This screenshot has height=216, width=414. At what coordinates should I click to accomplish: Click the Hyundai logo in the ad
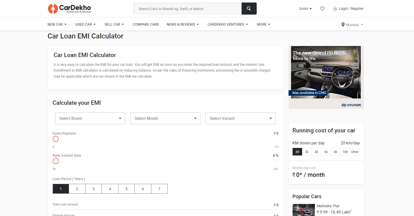351,105
